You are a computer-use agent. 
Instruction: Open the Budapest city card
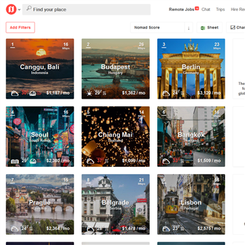[116, 69]
